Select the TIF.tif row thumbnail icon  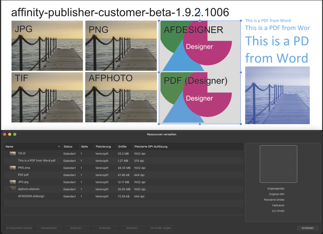point(13,154)
